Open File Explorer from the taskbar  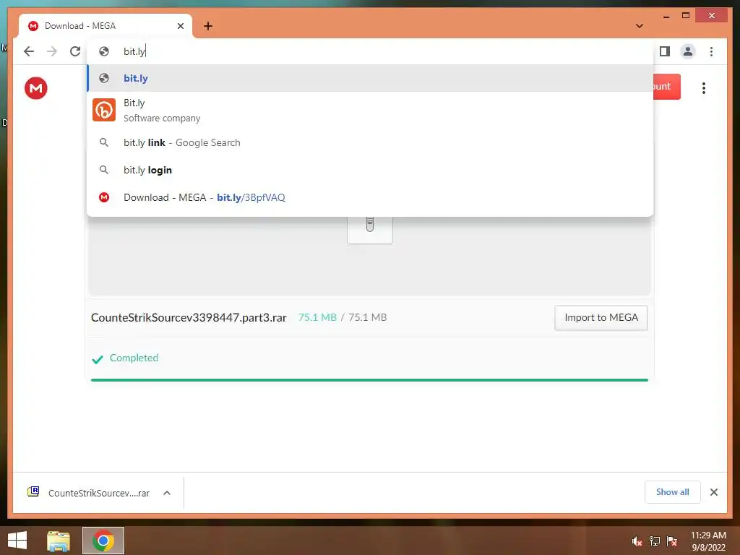click(x=59, y=541)
